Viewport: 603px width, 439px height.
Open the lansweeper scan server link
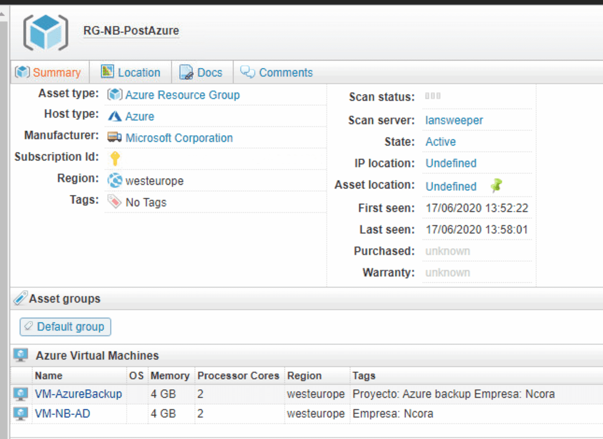(454, 120)
